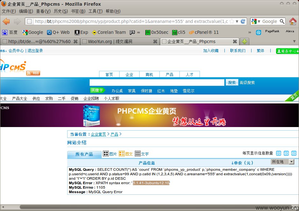The image size is (299, 211).
Task: Click the 退出登录 logout link
Action: click(35, 51)
